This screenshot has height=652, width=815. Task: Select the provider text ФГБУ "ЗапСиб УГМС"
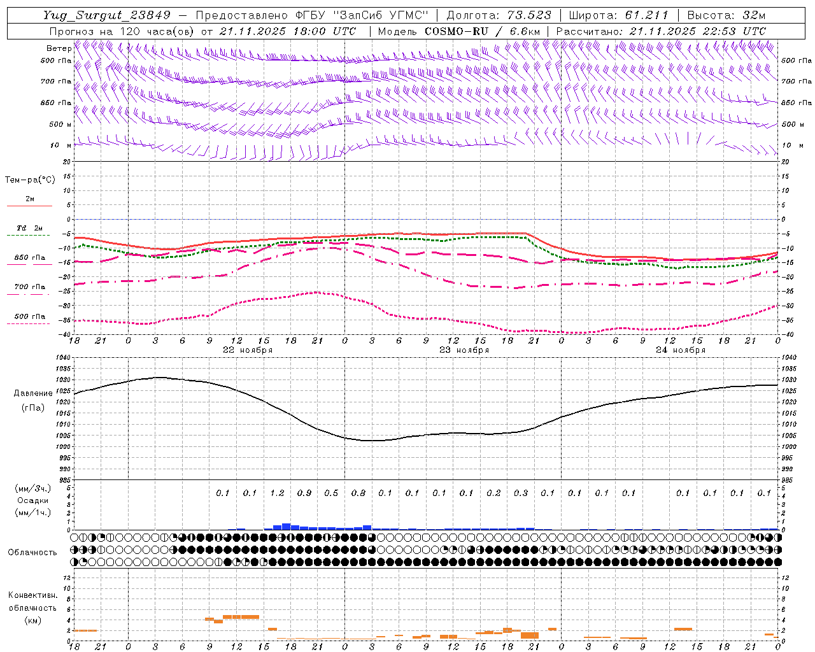(x=363, y=15)
